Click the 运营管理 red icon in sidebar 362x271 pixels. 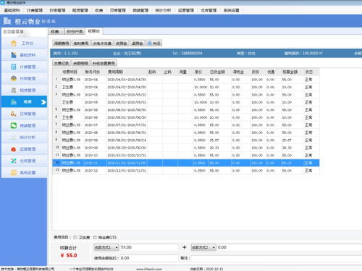pos(14,149)
